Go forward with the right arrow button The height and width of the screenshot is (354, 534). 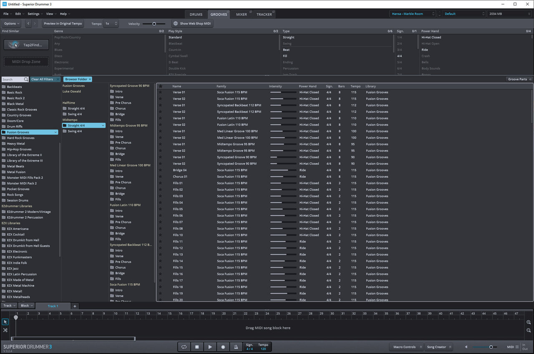(35, 24)
